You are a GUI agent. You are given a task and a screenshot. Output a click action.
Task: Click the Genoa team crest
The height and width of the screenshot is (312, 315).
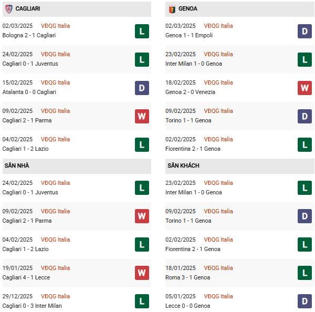(x=172, y=9)
